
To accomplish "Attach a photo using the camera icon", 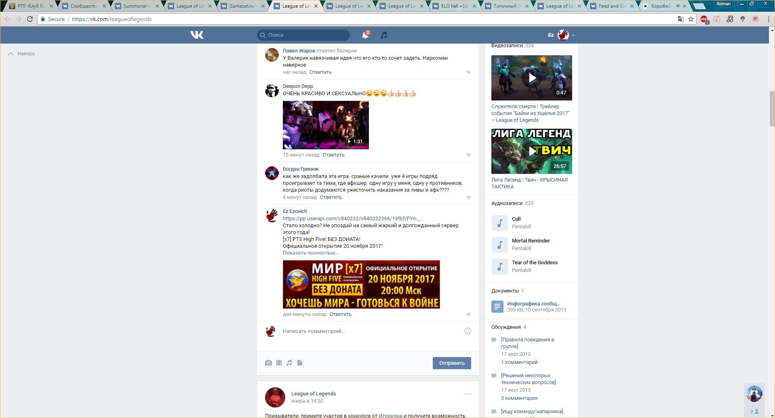I will coord(268,363).
